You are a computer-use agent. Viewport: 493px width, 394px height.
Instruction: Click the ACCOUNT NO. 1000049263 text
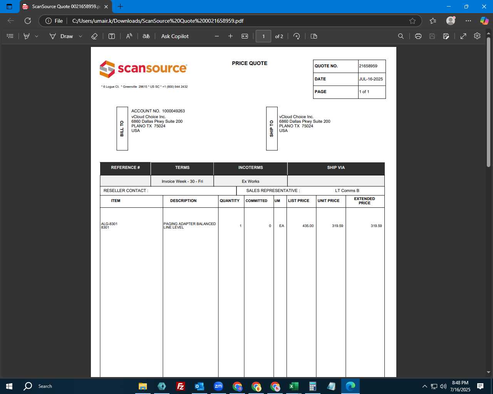point(158,111)
